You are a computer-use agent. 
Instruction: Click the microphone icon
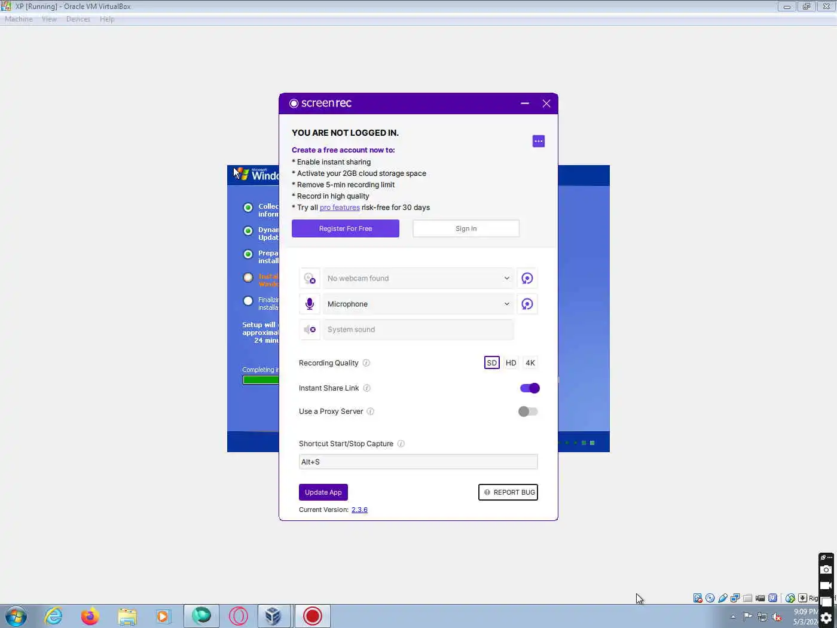[310, 304]
